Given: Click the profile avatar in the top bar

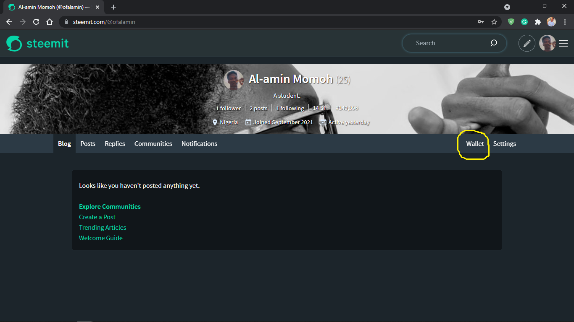Looking at the screenshot, I should tap(547, 43).
